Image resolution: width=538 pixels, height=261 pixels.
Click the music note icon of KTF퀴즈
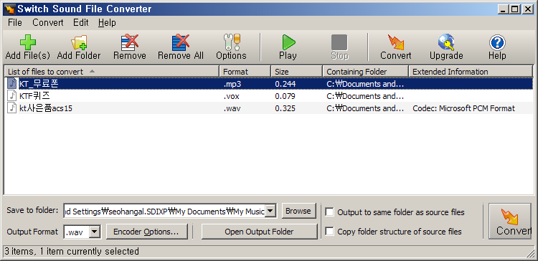(x=11, y=96)
